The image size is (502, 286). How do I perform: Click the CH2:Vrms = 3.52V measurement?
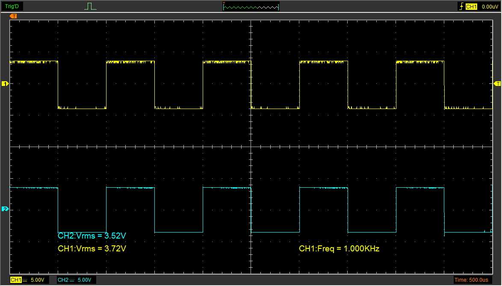point(92,236)
